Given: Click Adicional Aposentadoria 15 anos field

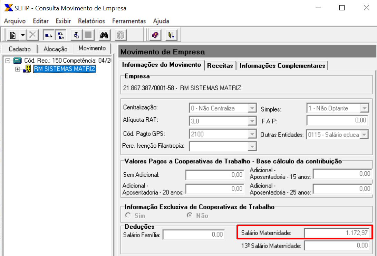Looking at the screenshot, I should point(342,174).
